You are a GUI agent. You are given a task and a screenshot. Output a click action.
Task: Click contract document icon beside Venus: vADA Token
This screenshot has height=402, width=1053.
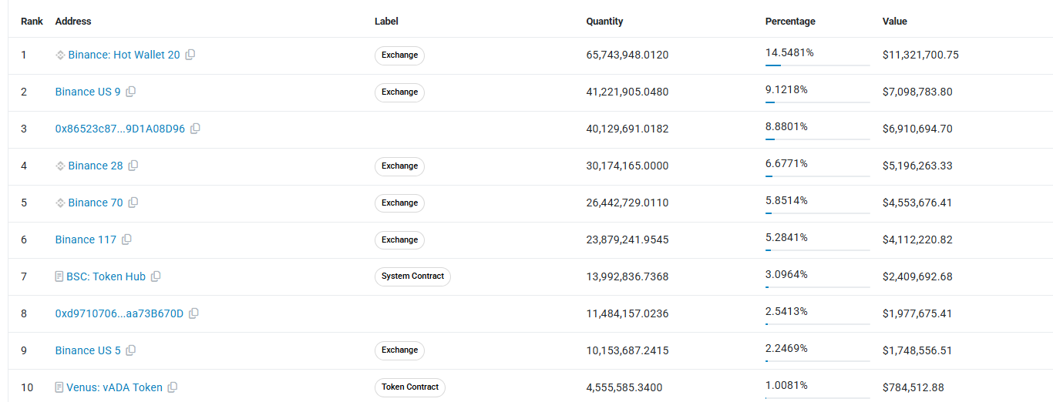tap(59, 387)
